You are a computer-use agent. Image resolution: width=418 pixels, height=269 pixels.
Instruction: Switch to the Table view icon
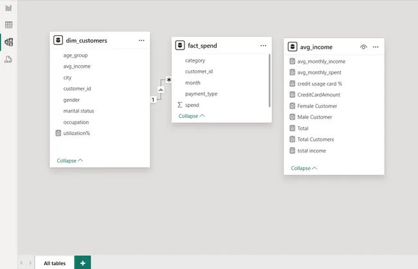(x=8, y=25)
